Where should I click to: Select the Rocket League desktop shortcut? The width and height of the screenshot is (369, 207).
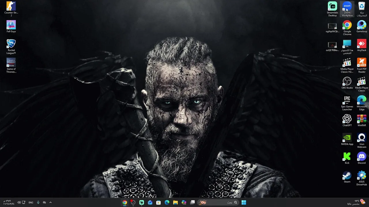(x=11, y=47)
